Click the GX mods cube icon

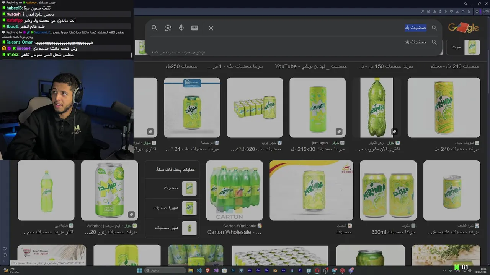point(477,12)
